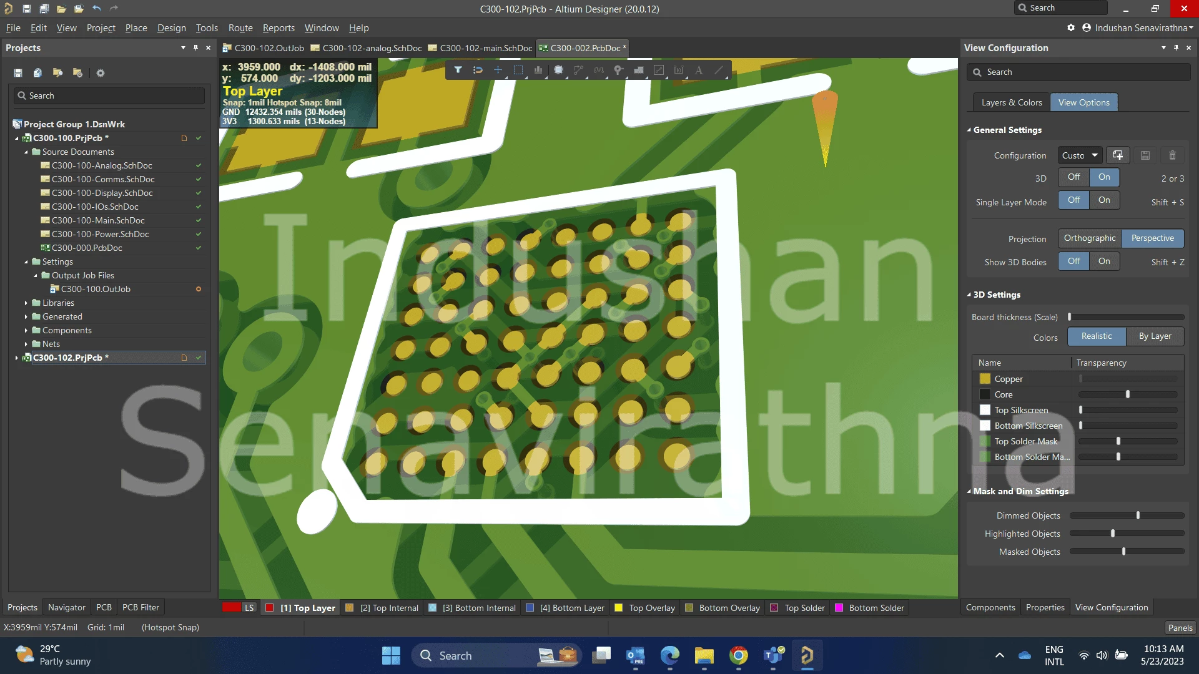Image resolution: width=1199 pixels, height=674 pixels.
Task: Click the Undo arrow icon
Action: 97,9
